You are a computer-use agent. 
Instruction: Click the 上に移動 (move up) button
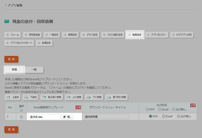coord(74,97)
